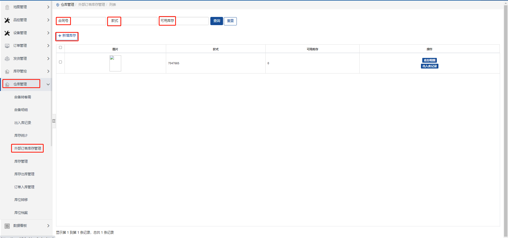Open the 库存统计 submenu item
Screen dimensions: 508x238
tap(21, 135)
